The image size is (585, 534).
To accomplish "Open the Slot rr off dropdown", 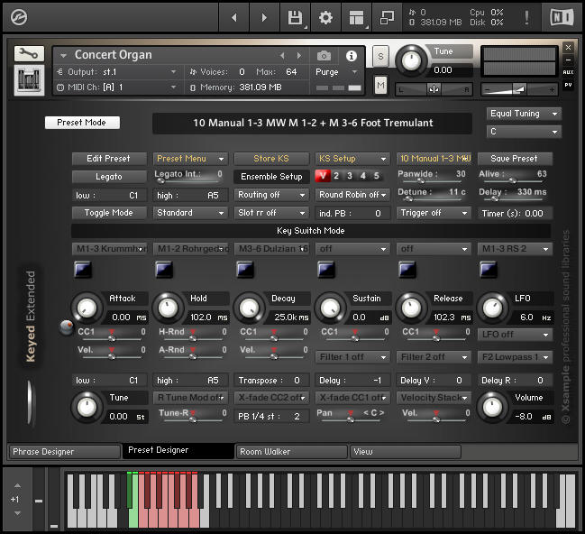I will coord(271,213).
